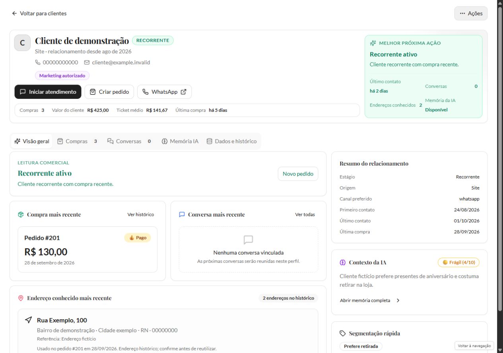This screenshot has height=353, width=503.
Task: Click the box icon beside Compra mais recente
Action: [x=21, y=214]
